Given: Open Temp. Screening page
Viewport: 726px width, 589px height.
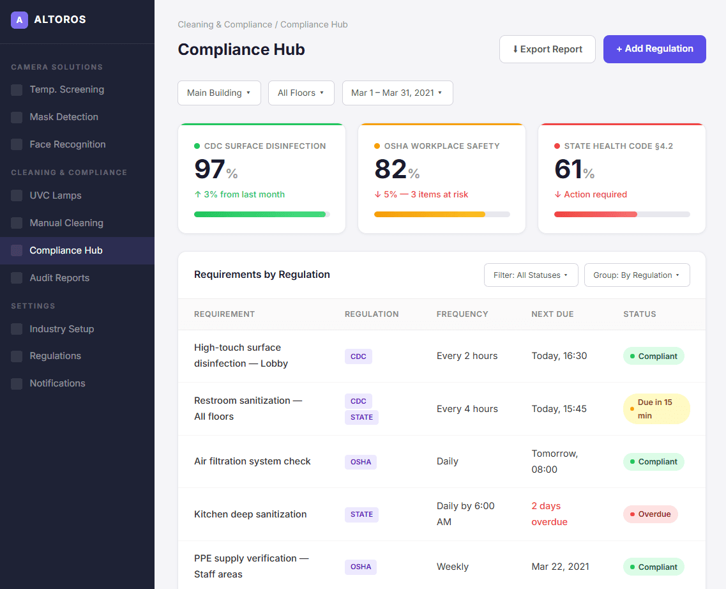Looking at the screenshot, I should 77,89.
